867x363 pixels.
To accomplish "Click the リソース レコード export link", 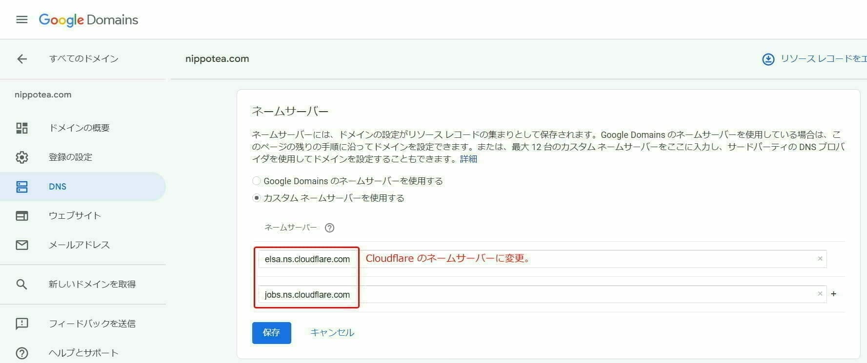I will coord(824,59).
